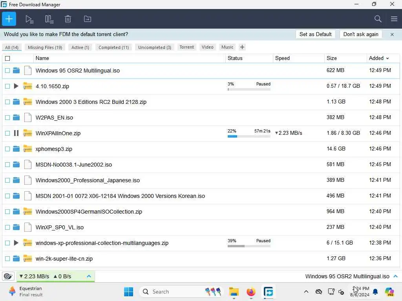Dismiss the default torrent client banner

coord(392,34)
